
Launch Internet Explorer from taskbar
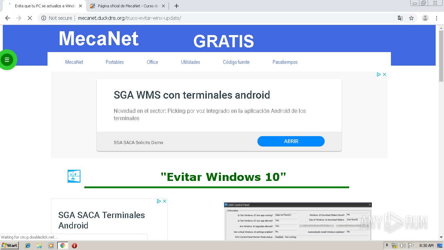tap(28, 245)
